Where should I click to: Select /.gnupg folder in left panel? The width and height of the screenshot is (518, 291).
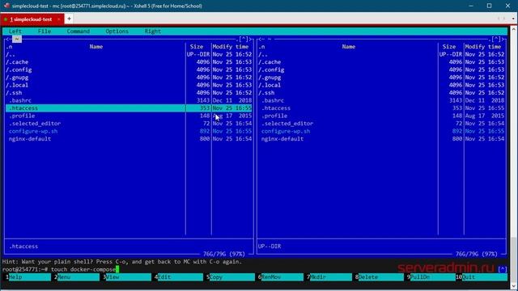[129, 78]
